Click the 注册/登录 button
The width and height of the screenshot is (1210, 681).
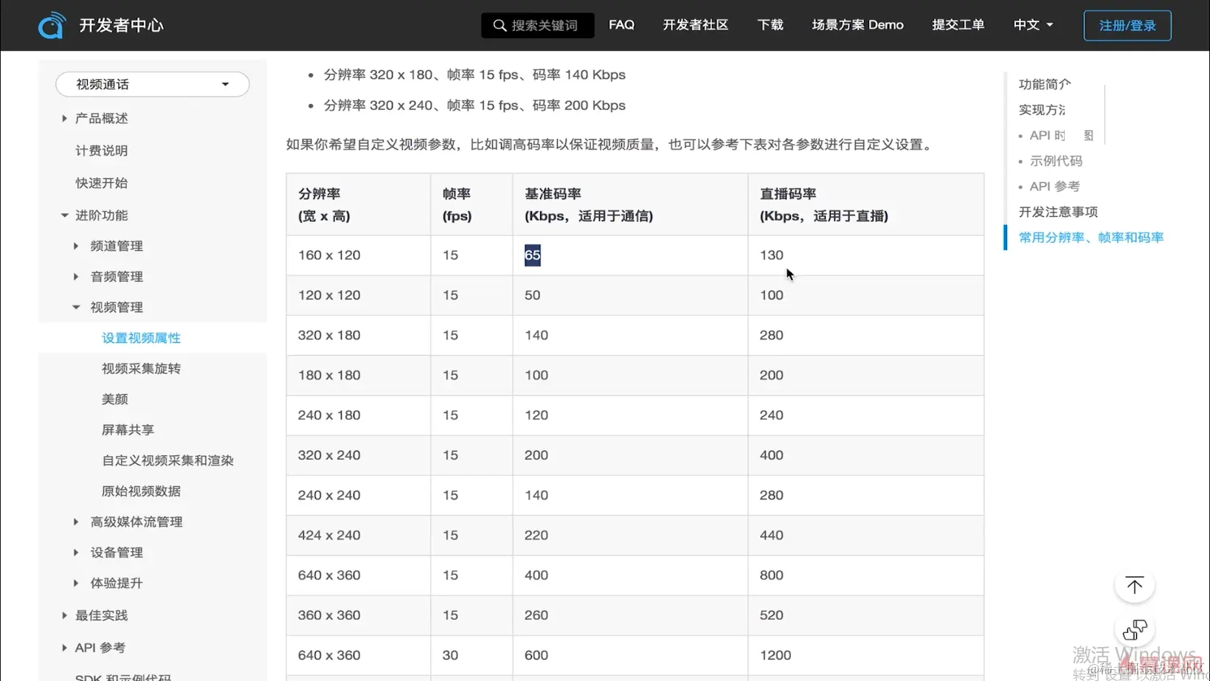coord(1127,24)
